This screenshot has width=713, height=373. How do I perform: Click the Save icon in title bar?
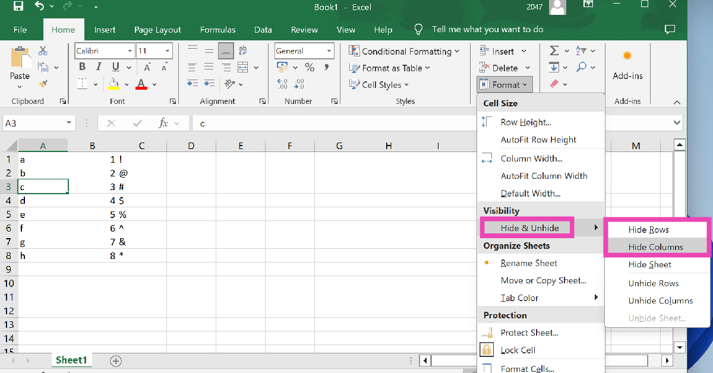18,7
